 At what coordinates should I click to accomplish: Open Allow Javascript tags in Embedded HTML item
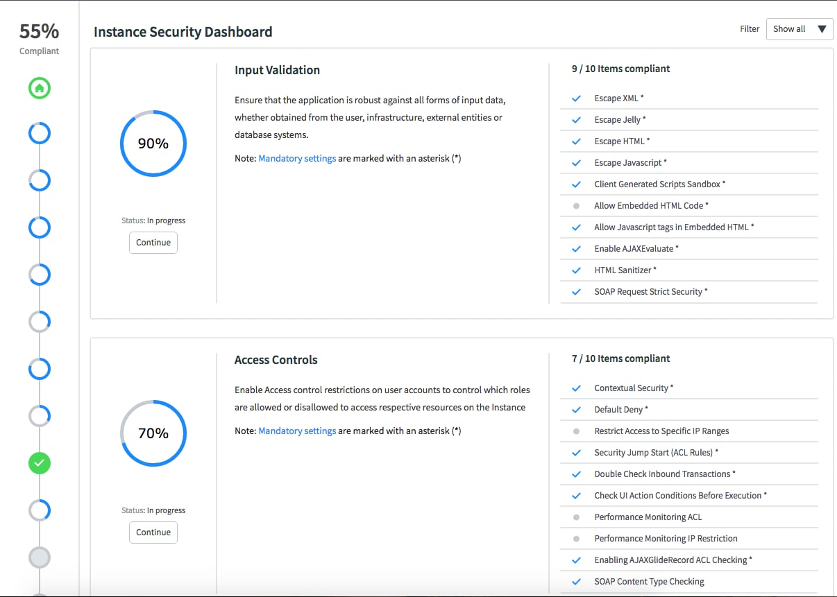tap(674, 227)
